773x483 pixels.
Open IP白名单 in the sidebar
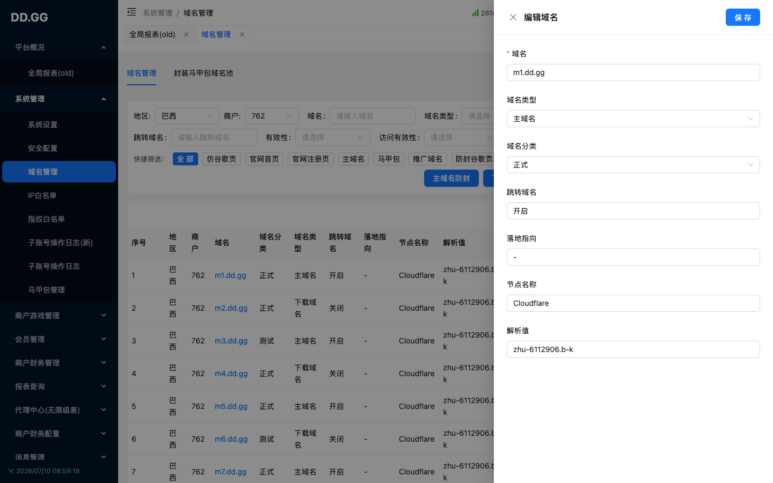click(x=59, y=195)
